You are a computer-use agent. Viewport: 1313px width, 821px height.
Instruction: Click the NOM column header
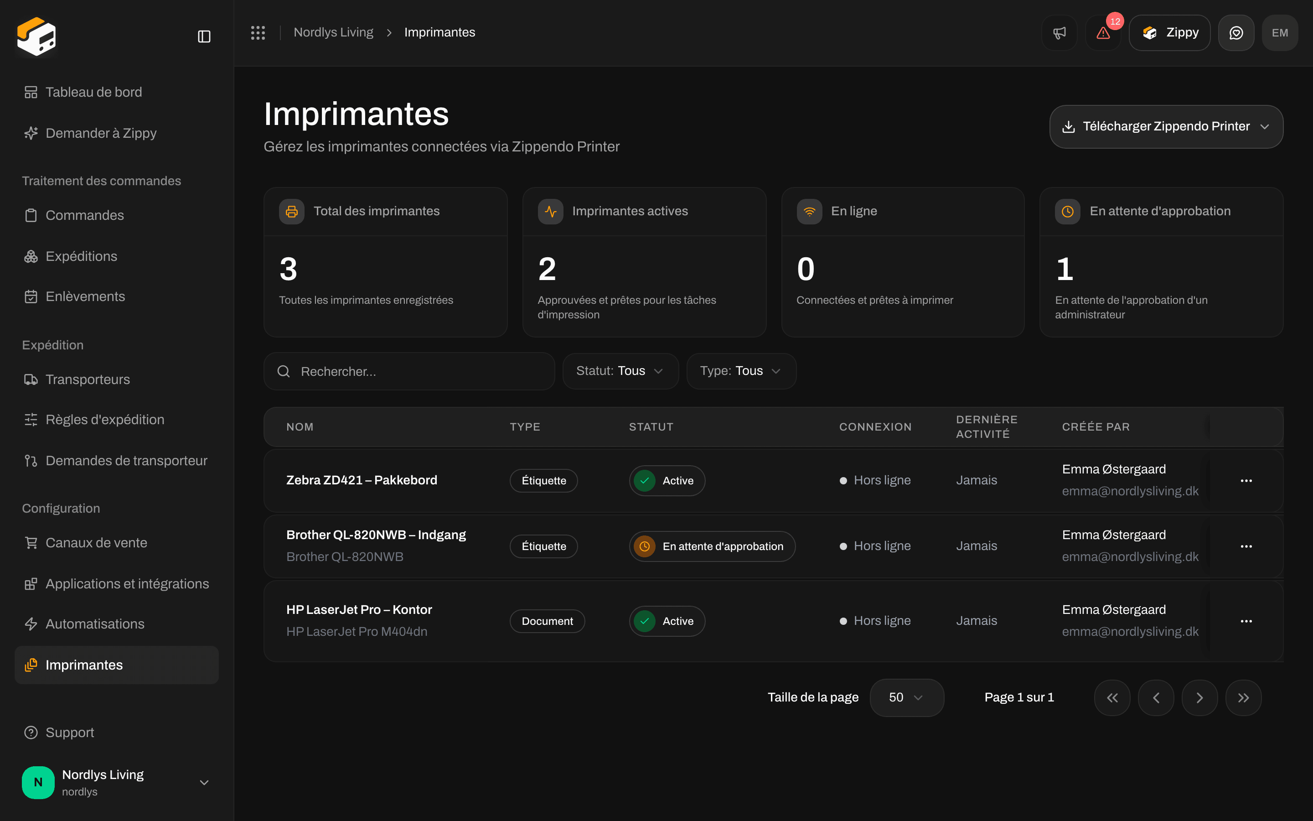point(300,427)
